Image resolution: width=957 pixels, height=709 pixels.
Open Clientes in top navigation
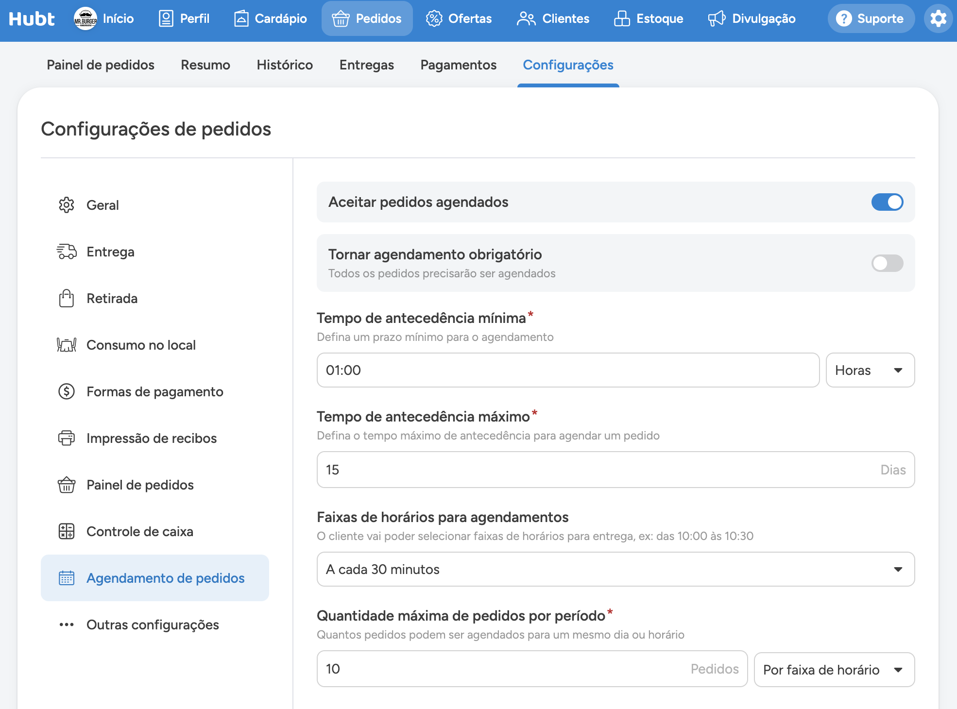pos(553,19)
